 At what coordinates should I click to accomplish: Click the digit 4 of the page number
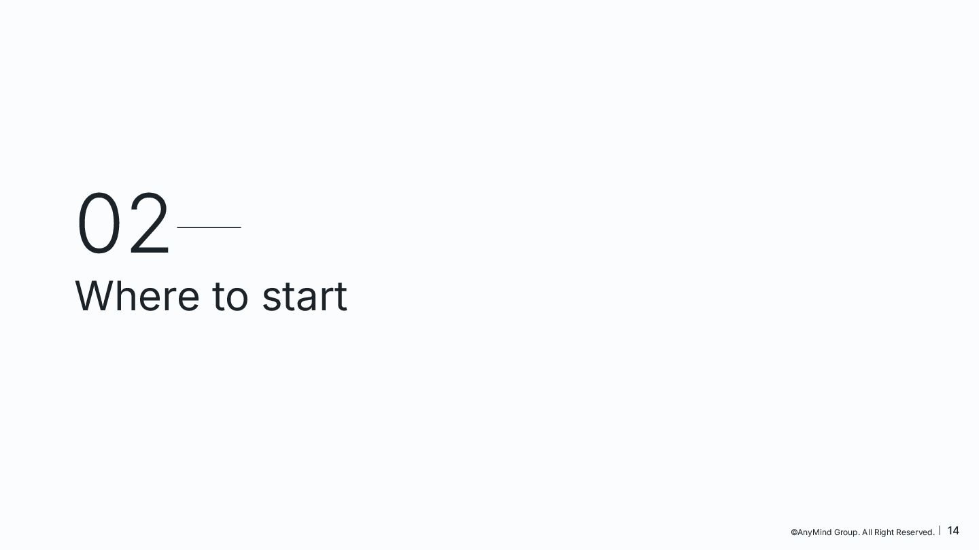(x=956, y=530)
